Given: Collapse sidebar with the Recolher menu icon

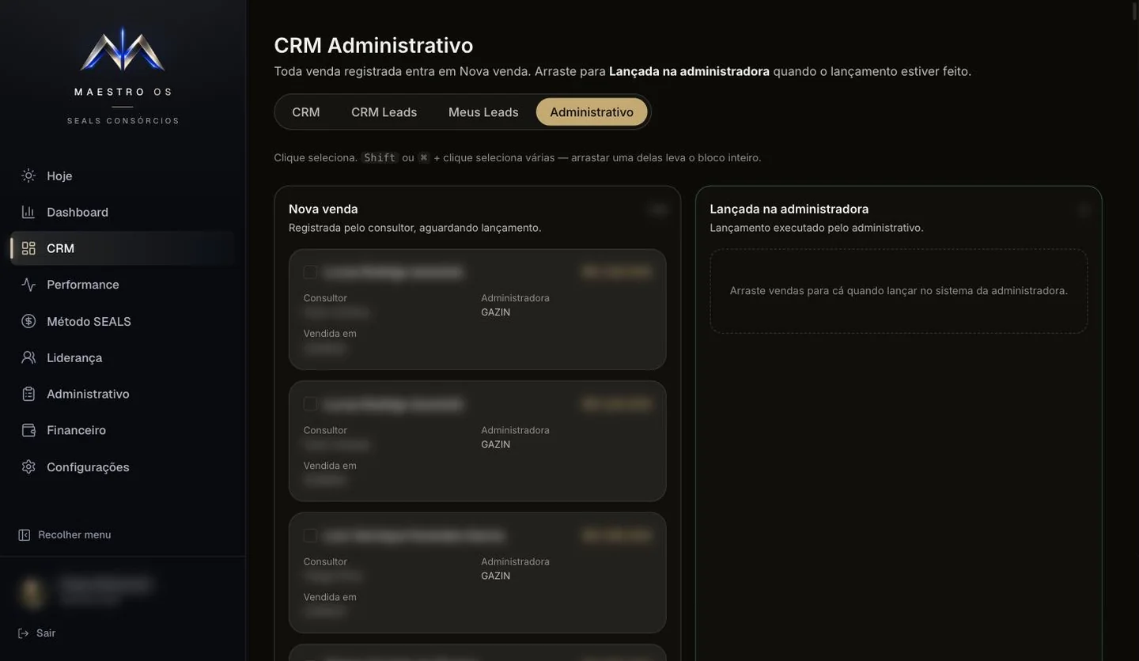Looking at the screenshot, I should coord(25,535).
